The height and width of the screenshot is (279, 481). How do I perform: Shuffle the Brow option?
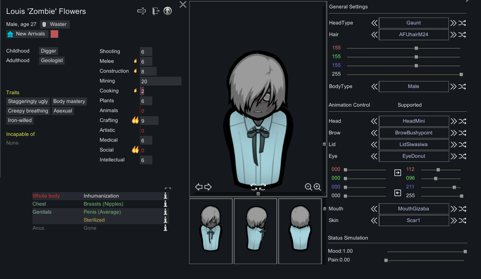(462, 133)
